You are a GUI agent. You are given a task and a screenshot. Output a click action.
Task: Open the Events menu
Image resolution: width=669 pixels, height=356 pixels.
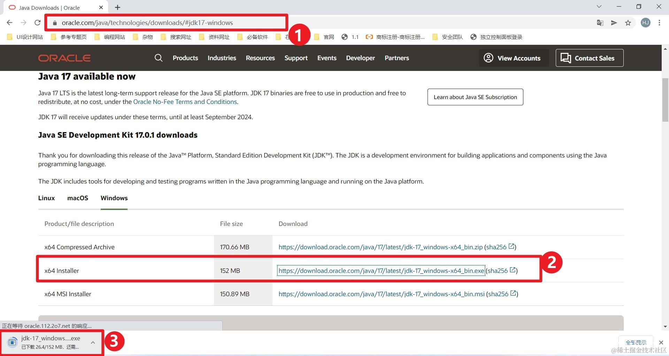pos(327,58)
